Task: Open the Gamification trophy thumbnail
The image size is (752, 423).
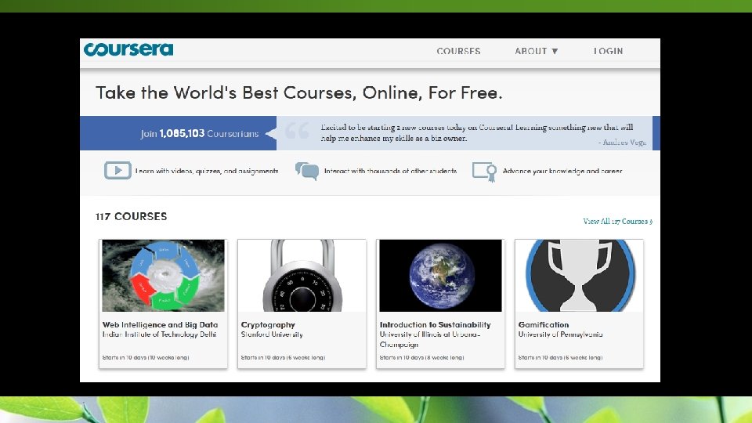Action: click(579, 276)
